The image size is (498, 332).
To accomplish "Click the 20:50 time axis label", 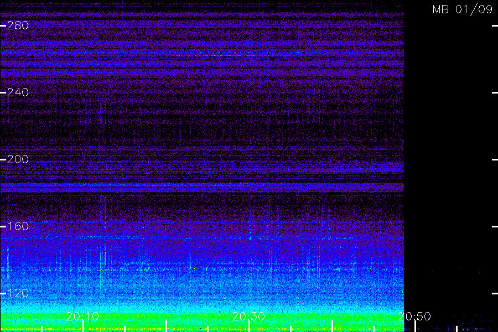I will click(414, 317).
